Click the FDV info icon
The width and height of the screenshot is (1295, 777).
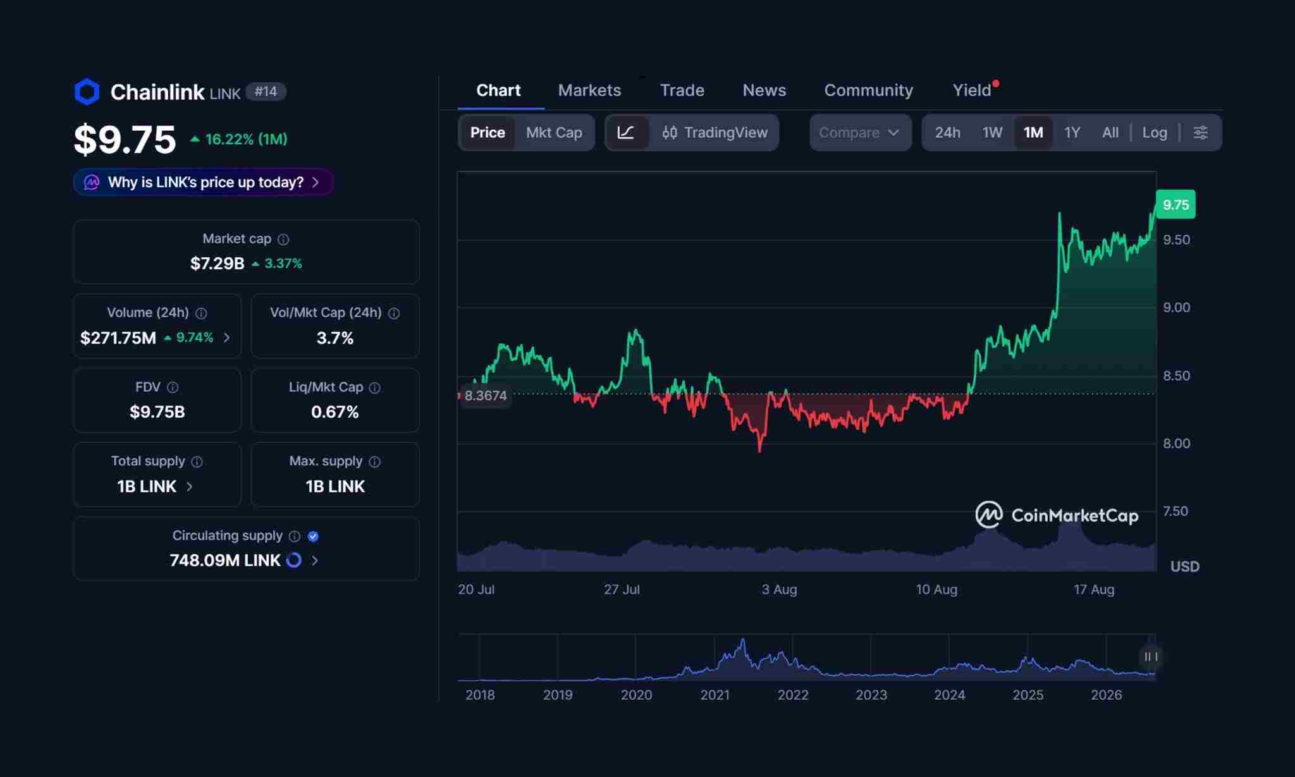click(x=173, y=388)
